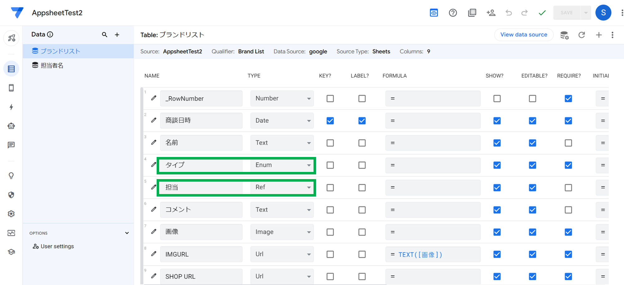Open the Intelligence lightbulb sidebar icon

click(11, 176)
